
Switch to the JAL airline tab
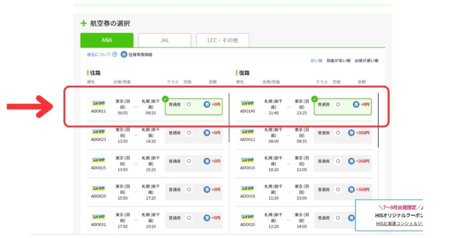point(165,40)
